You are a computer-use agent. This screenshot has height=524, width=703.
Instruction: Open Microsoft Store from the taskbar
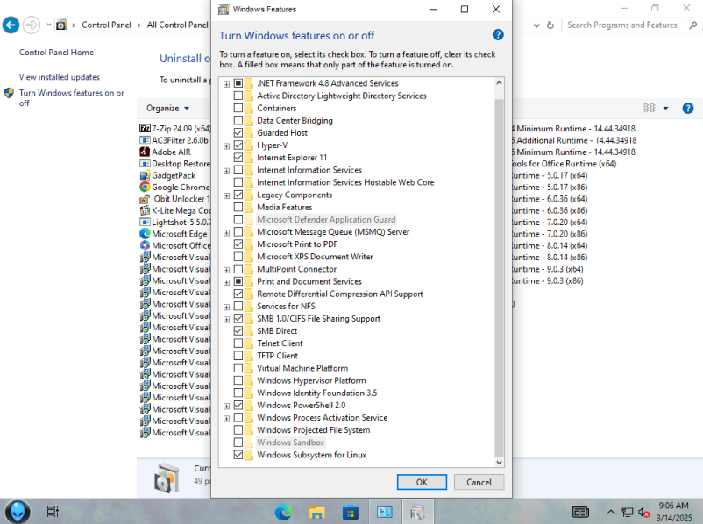350,512
